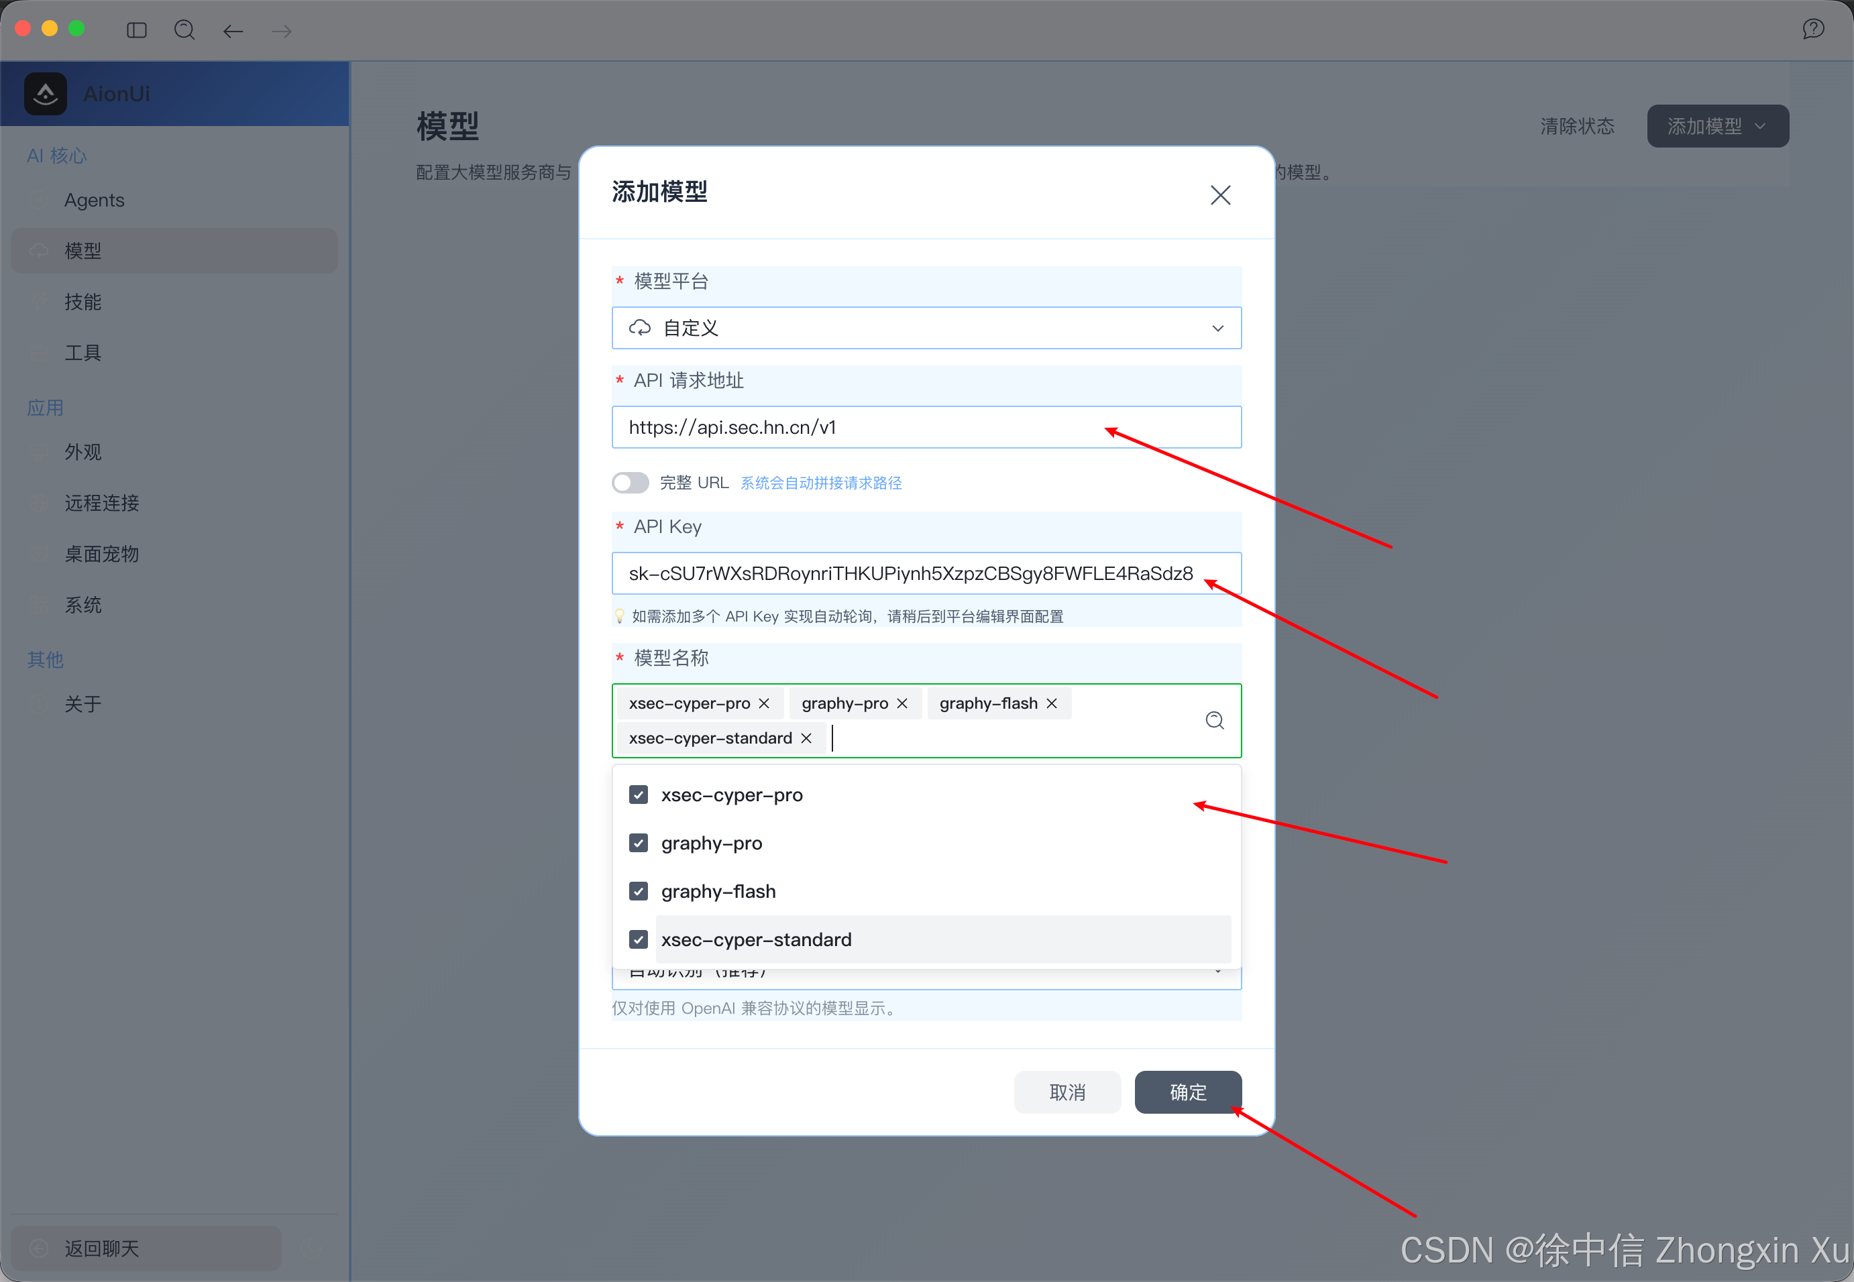
Task: Toggle the sidebar panel icon in title bar
Action: click(137, 31)
